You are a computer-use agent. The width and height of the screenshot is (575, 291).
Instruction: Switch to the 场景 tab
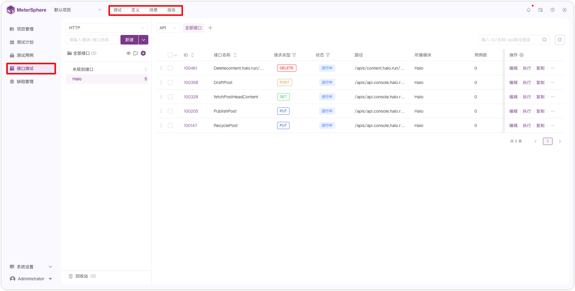[x=153, y=10]
